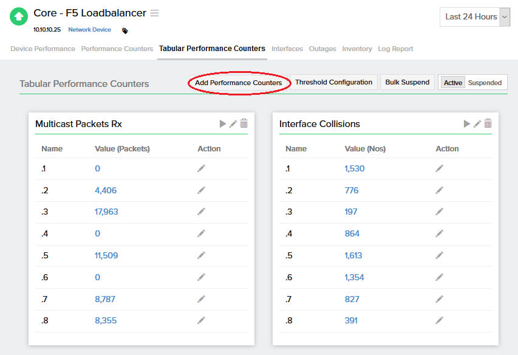Edit Interface Collisions row with value 827
Viewport: 518px width, 355px height.
coord(440,299)
